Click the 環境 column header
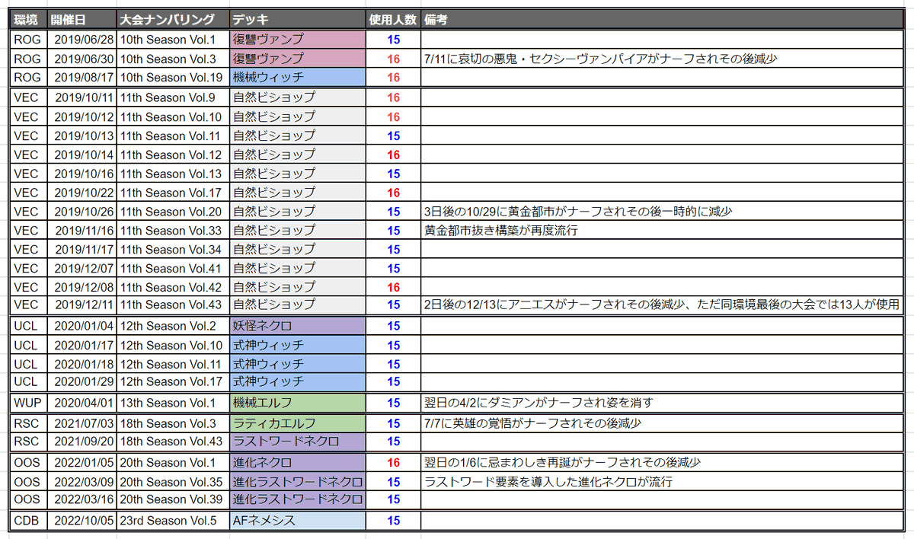Screen dimensions: 914x539 tap(30, 19)
